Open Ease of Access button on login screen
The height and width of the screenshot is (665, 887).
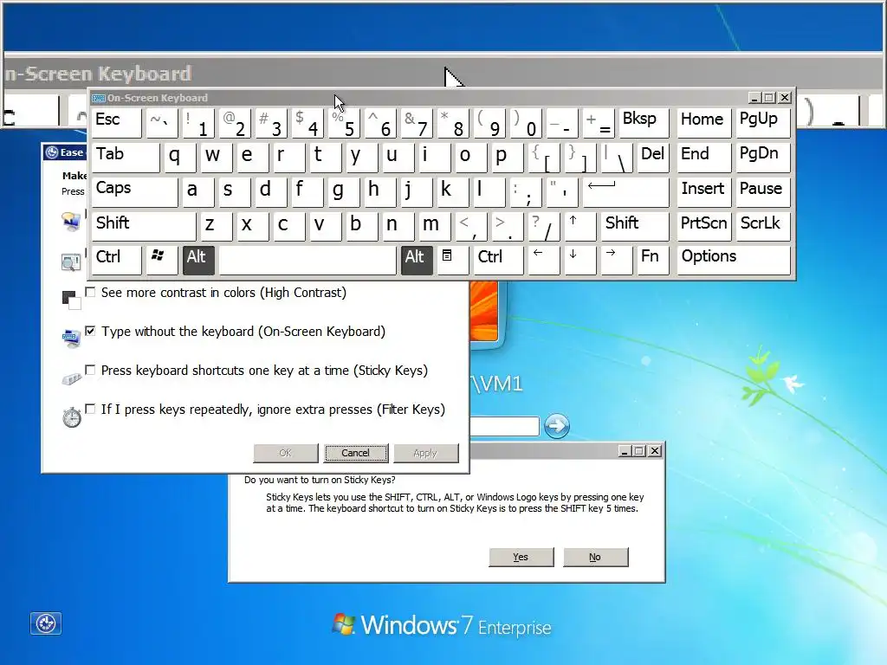[46, 623]
